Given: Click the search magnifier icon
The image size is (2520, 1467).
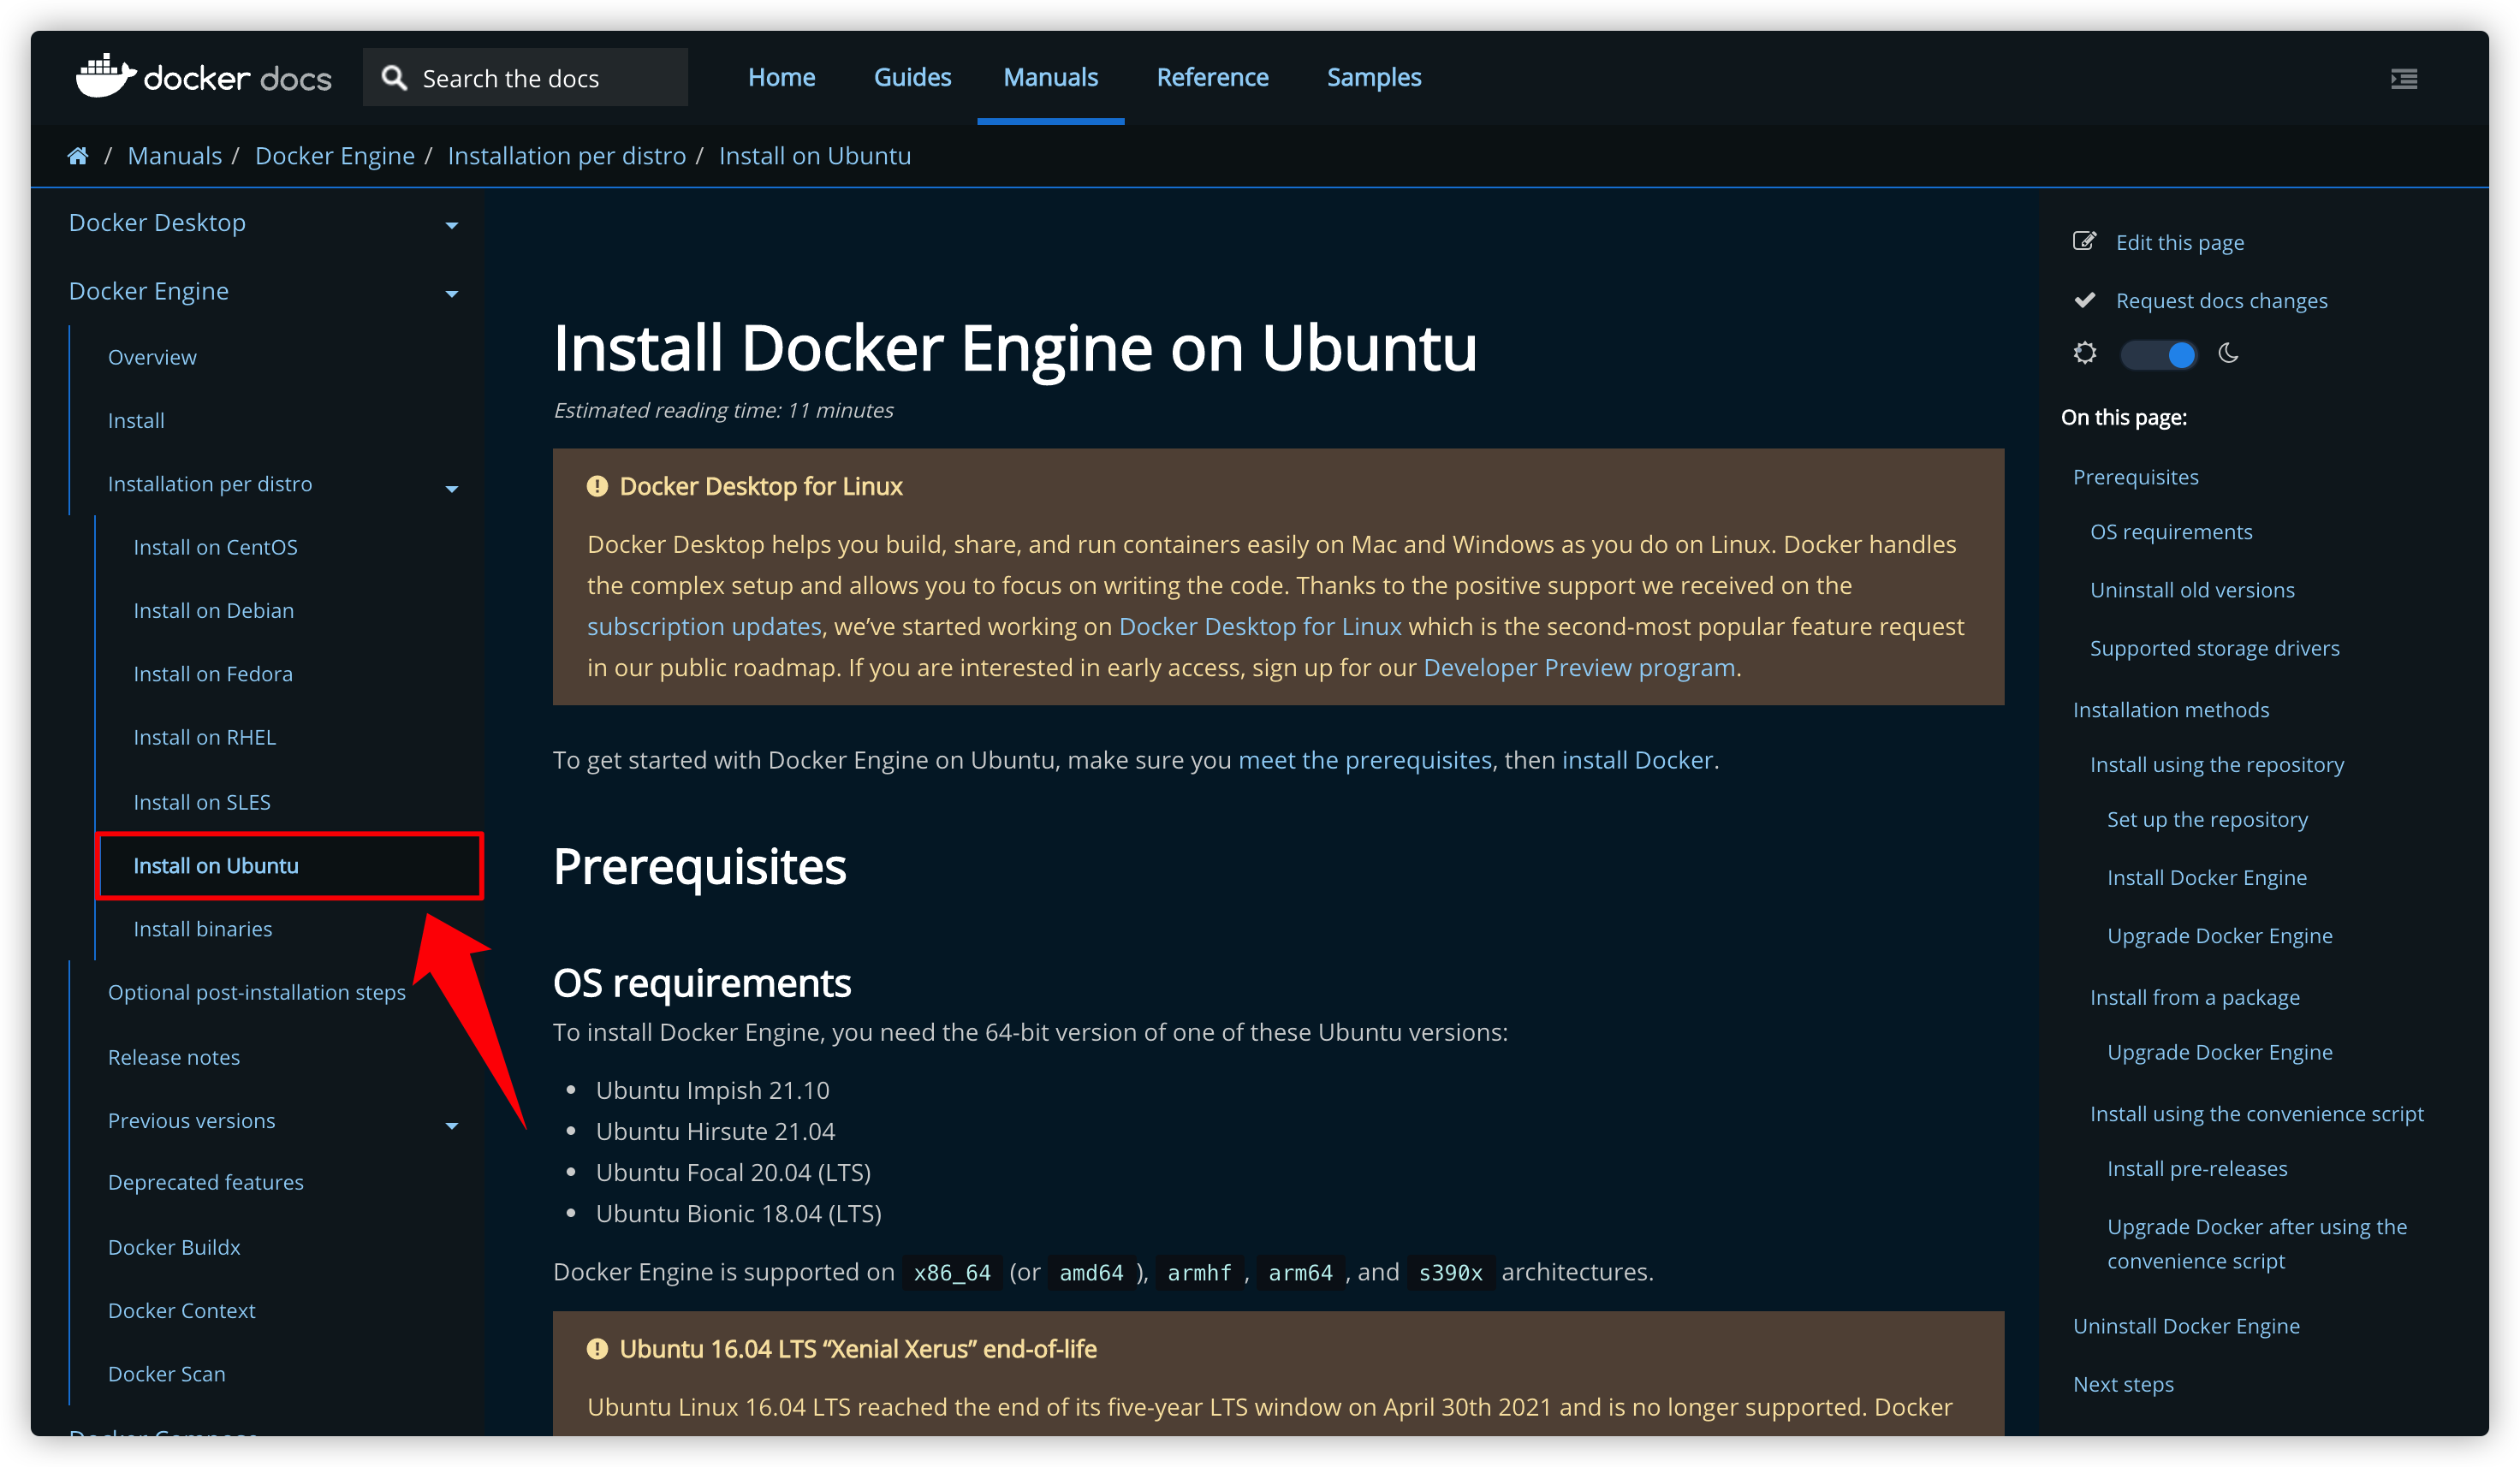Looking at the screenshot, I should click(x=394, y=77).
